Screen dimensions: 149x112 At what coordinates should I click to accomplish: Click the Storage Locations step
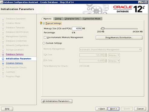(15, 50)
